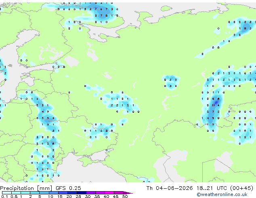Select the 'GFS 0.25' model label
The width and height of the screenshot is (256, 198).
68,188
